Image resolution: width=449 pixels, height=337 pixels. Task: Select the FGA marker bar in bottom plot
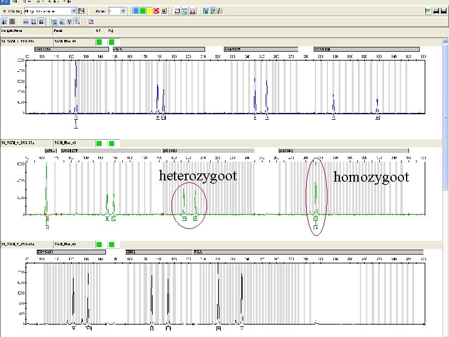[x=308, y=251]
